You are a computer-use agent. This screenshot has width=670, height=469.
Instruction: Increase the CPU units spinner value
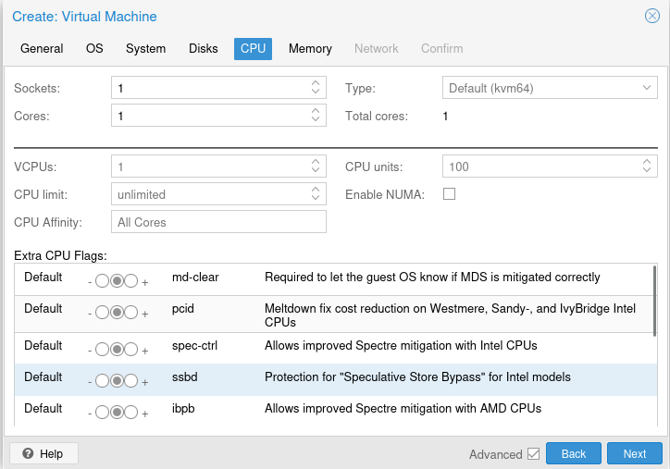tap(647, 162)
